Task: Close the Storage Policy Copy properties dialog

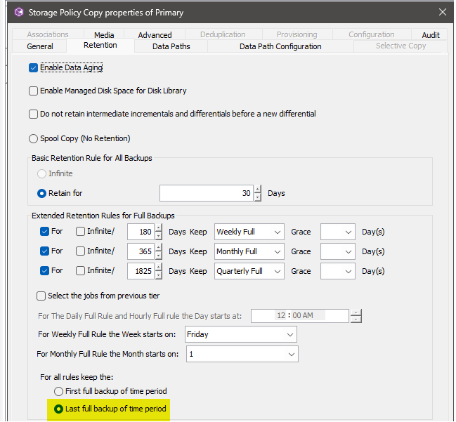Action: [x=442, y=12]
